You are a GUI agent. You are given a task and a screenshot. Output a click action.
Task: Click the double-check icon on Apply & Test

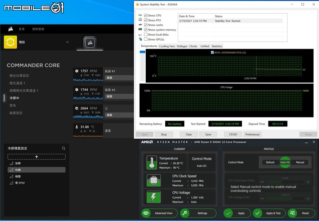coord(258,213)
